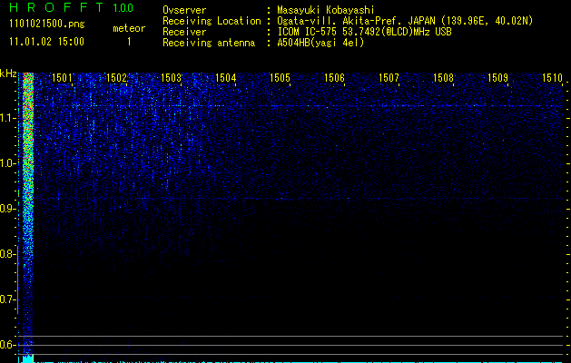Image resolution: width=571 pixels, height=363 pixels.
Task: Click the observer name Masayuki Kobayashi
Action: (x=326, y=10)
